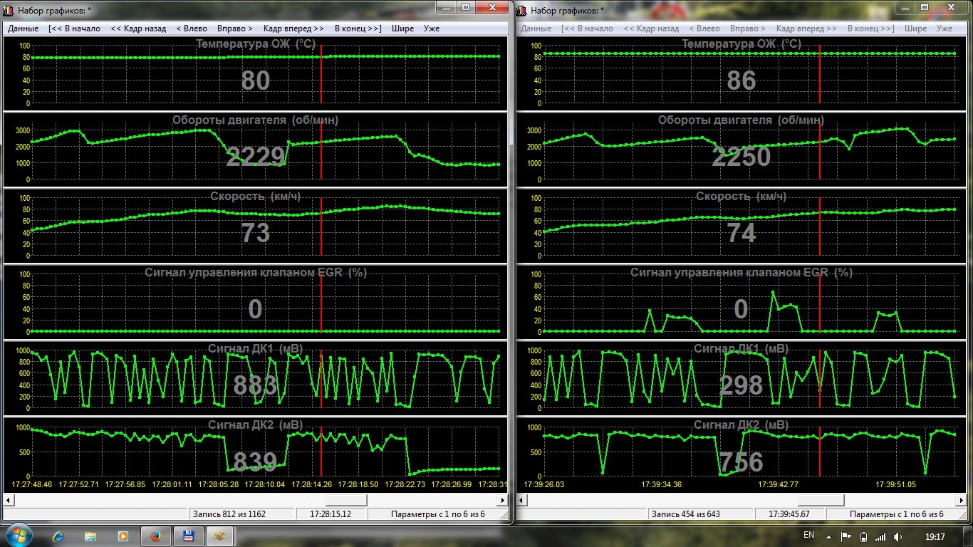Click left scroll arrow in the left window
Viewport: 973px width, 547px height.
[x=10, y=499]
